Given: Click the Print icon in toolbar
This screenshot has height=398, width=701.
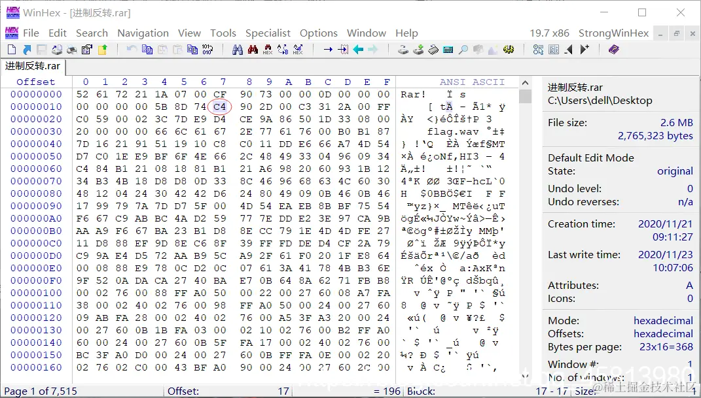Looking at the screenshot, I should [71, 50].
